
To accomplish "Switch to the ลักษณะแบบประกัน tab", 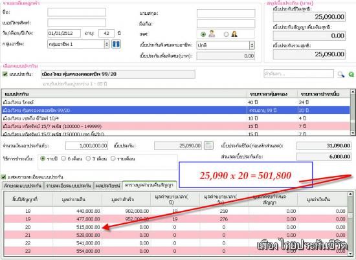I will pyautogui.click(x=23, y=186).
